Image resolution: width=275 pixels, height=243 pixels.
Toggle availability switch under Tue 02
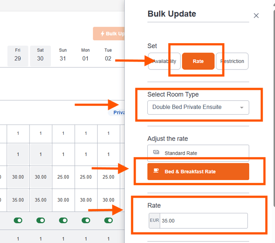coord(108,220)
